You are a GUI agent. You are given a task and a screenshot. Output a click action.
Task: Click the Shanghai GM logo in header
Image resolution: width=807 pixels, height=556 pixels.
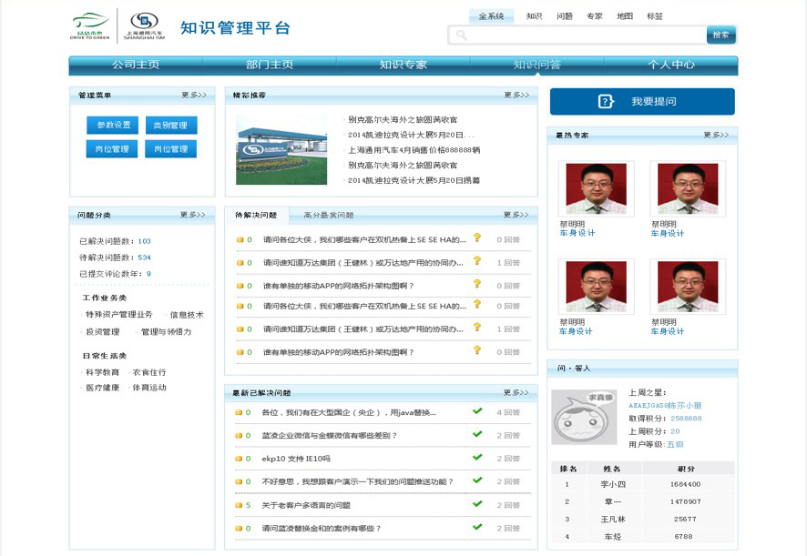(144, 25)
